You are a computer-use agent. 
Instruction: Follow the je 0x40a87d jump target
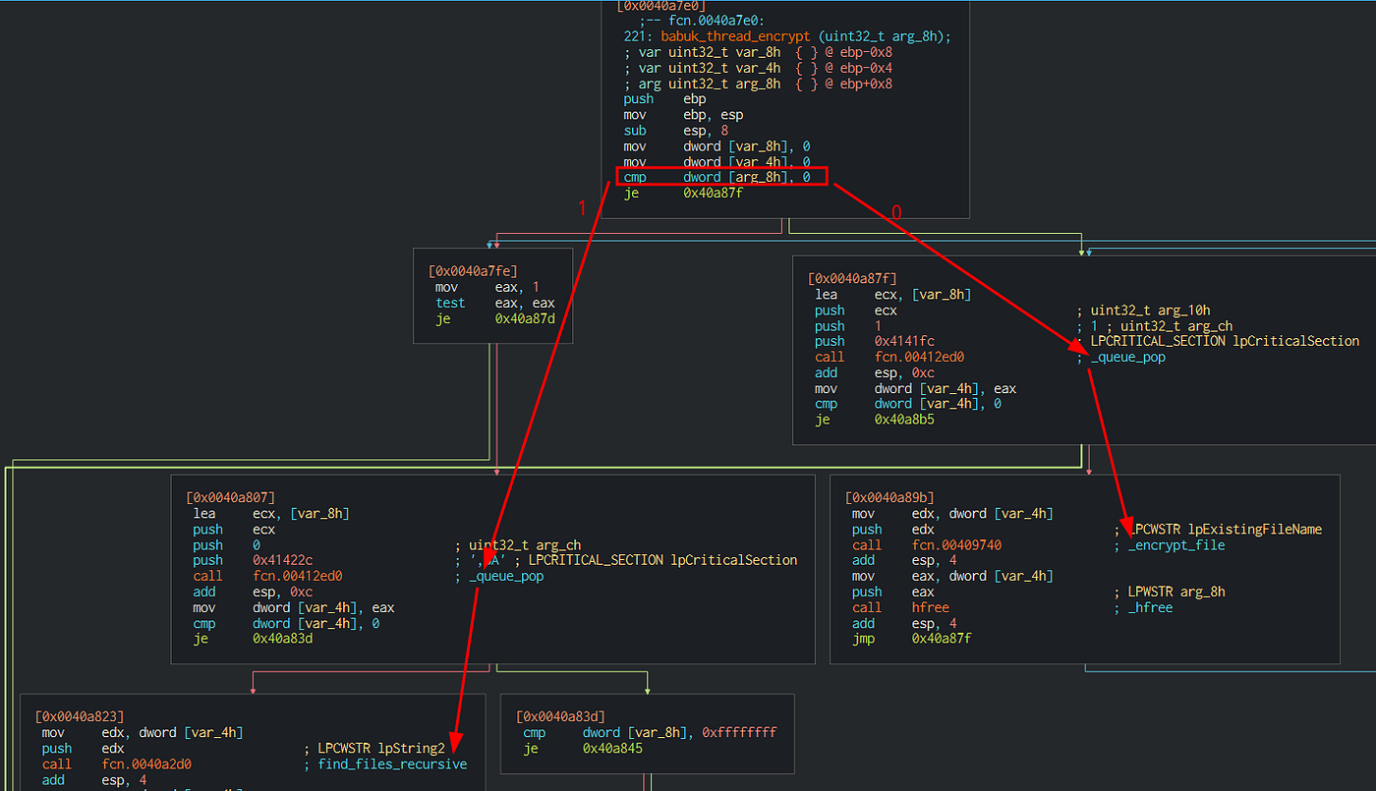click(526, 318)
